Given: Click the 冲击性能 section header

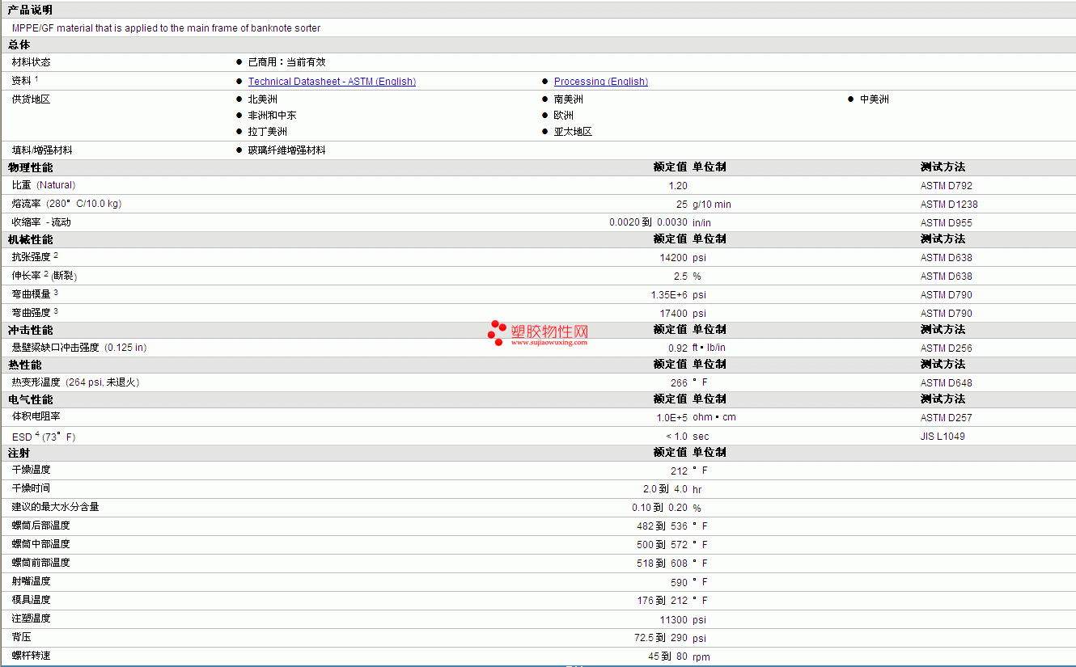Looking at the screenshot, I should 31,330.
